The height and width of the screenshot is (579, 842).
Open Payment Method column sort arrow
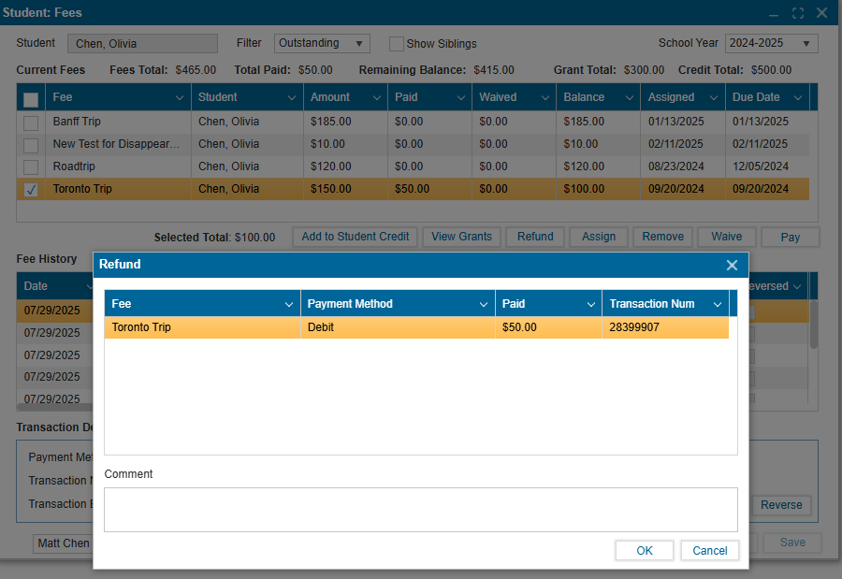[x=484, y=304]
